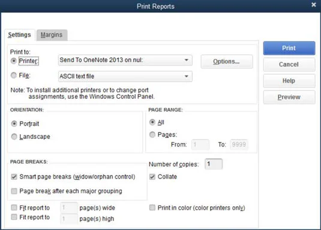The image size is (321, 230).
Task: Click the pages wide number field
Action: (x=69, y=208)
